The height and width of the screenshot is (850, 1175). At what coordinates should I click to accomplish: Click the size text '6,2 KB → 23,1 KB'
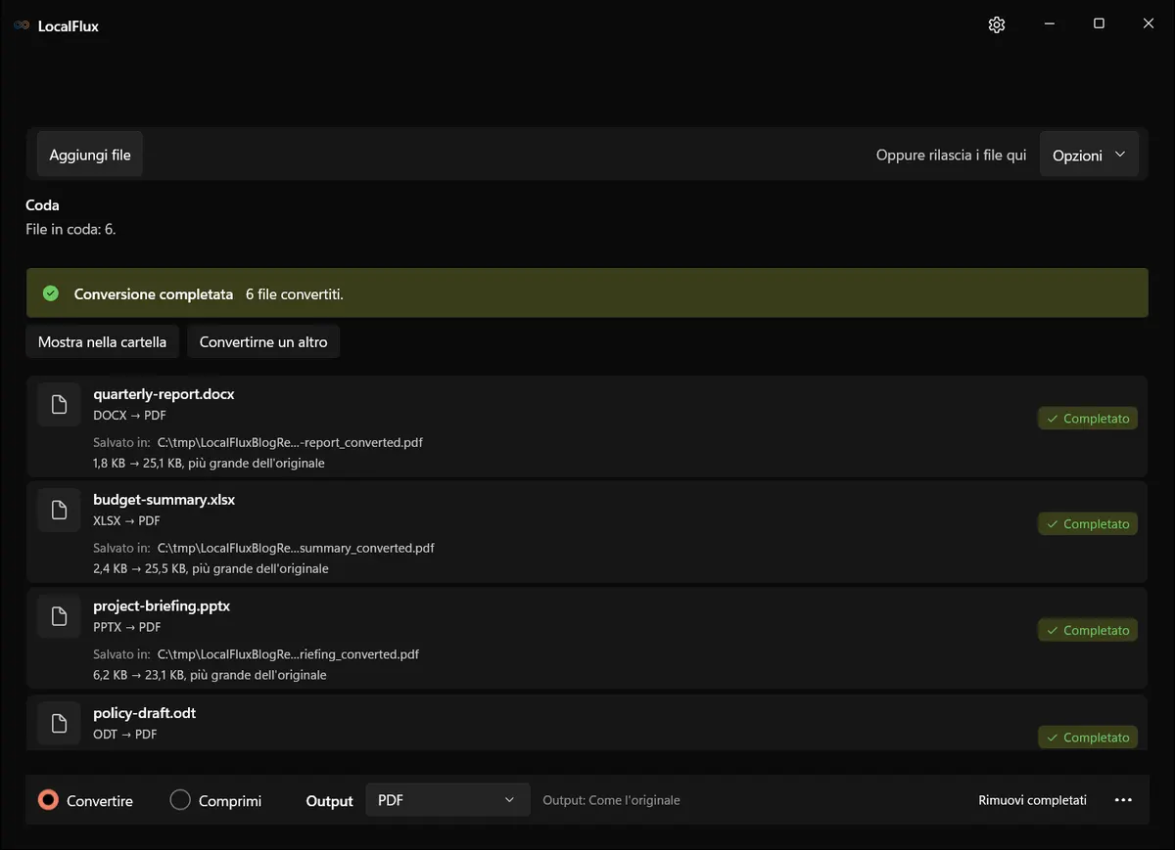pyautogui.click(x=139, y=675)
